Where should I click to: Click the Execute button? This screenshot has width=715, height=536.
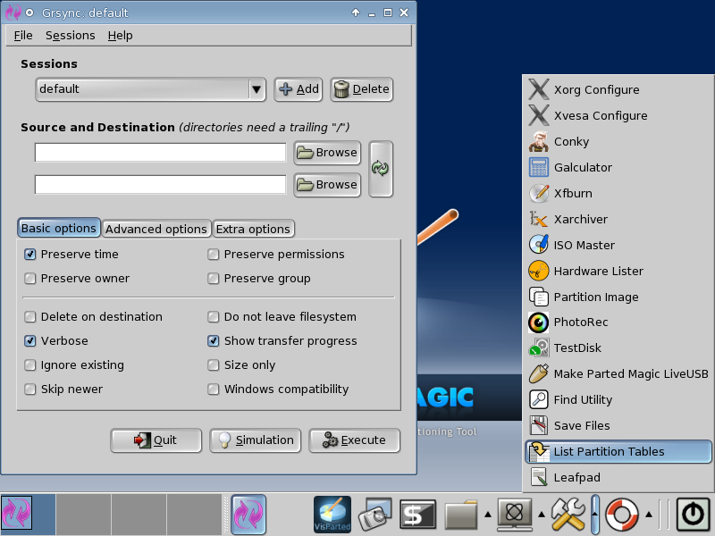354,440
